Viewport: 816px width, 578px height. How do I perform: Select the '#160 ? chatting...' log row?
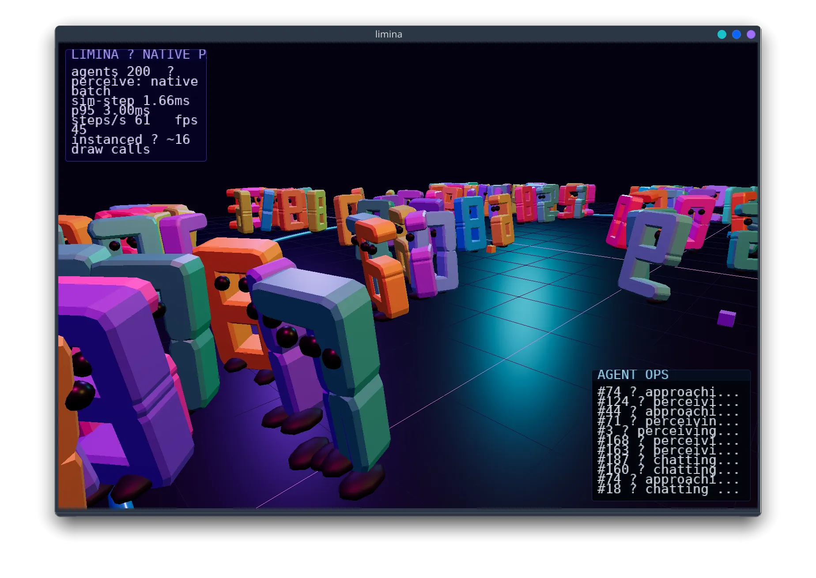coord(668,470)
